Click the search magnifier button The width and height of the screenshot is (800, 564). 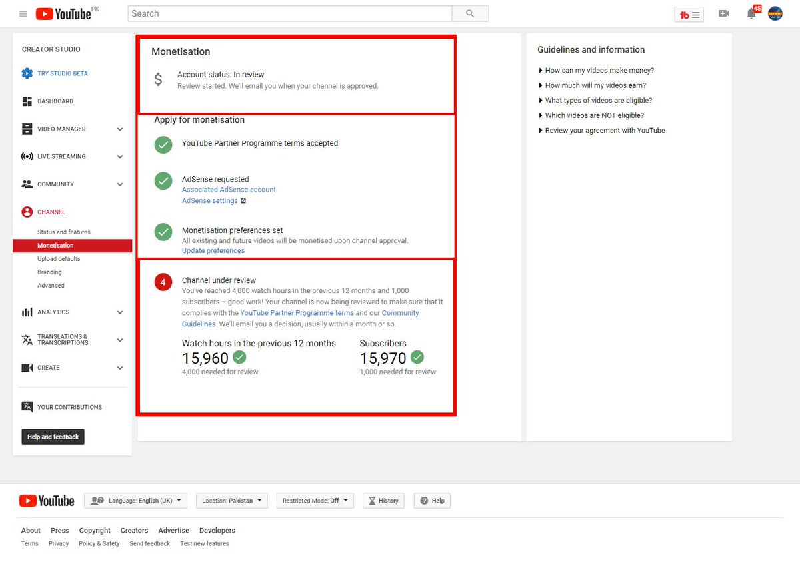pyautogui.click(x=470, y=13)
